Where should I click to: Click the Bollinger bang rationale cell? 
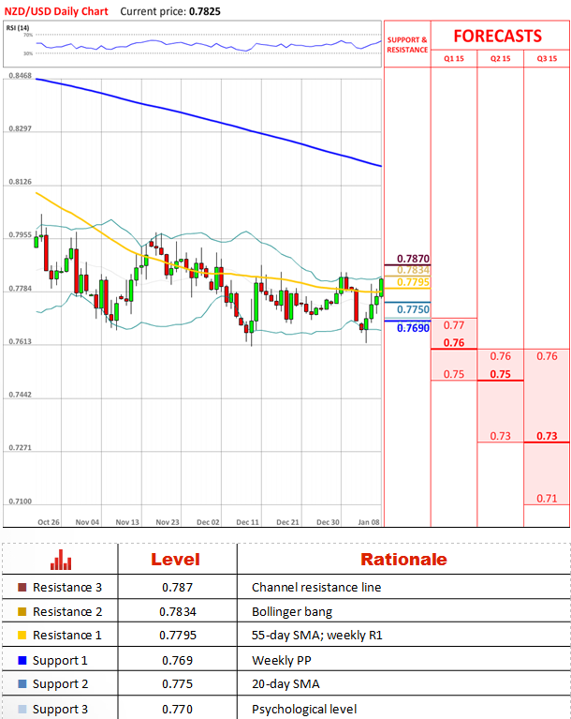[292, 612]
